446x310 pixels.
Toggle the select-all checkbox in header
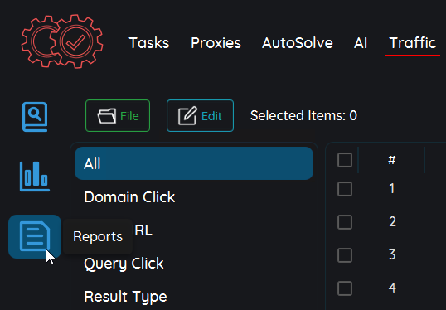pos(345,160)
